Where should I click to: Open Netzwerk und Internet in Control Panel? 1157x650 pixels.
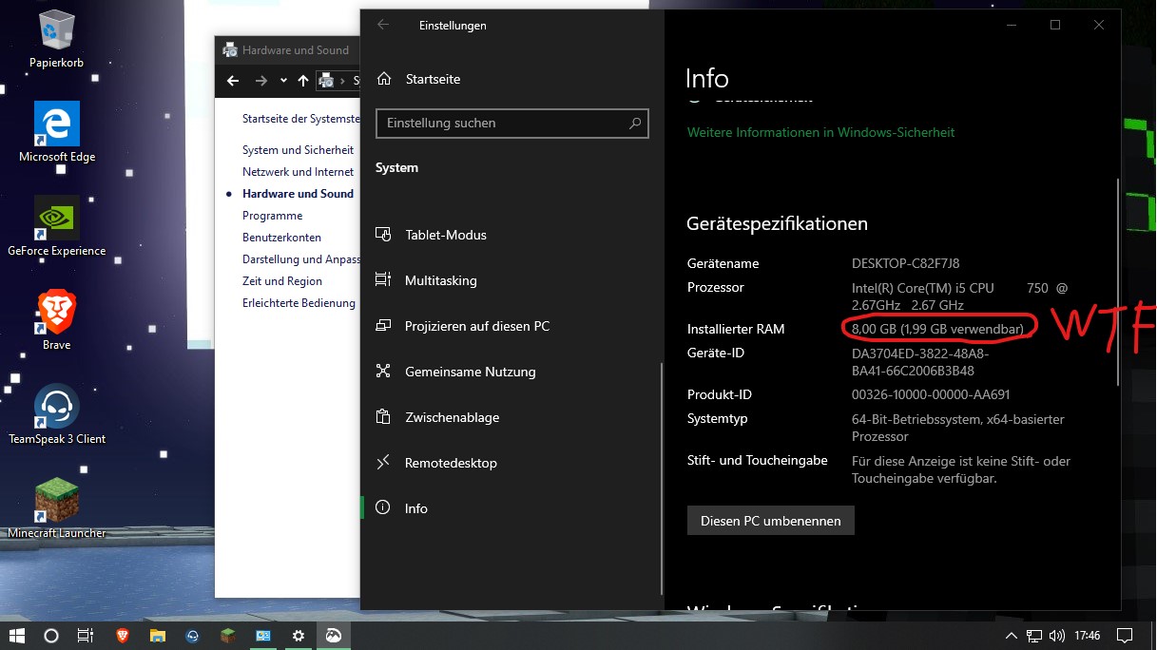(298, 172)
